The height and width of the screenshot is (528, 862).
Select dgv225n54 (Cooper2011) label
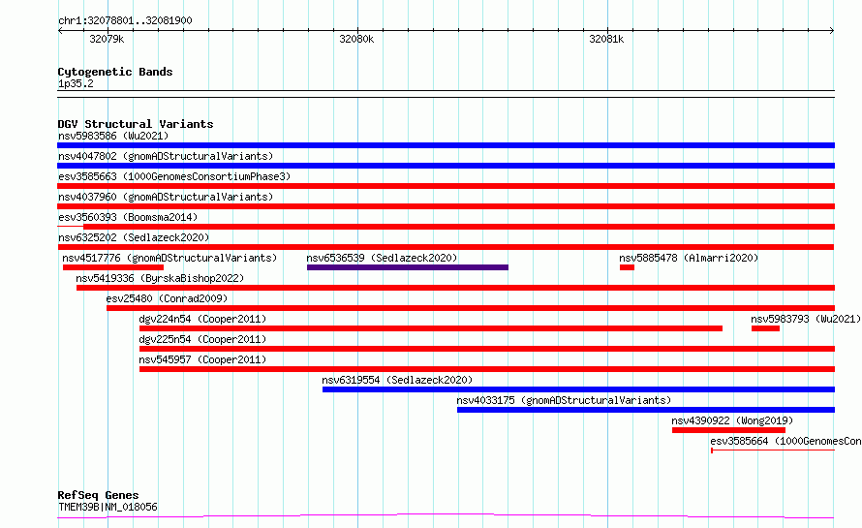click(202, 339)
